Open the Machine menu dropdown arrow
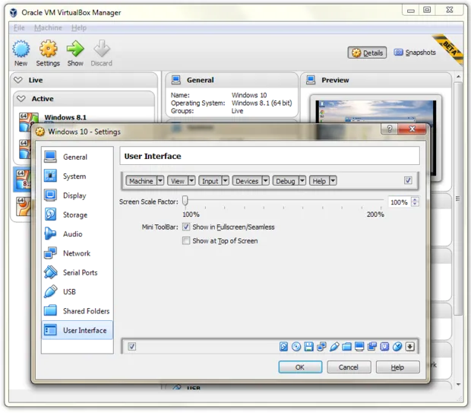This screenshot has height=413, width=471. tap(160, 181)
